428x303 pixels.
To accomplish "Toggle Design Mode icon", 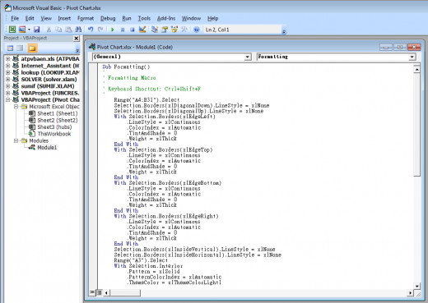I will tap(142, 30).
